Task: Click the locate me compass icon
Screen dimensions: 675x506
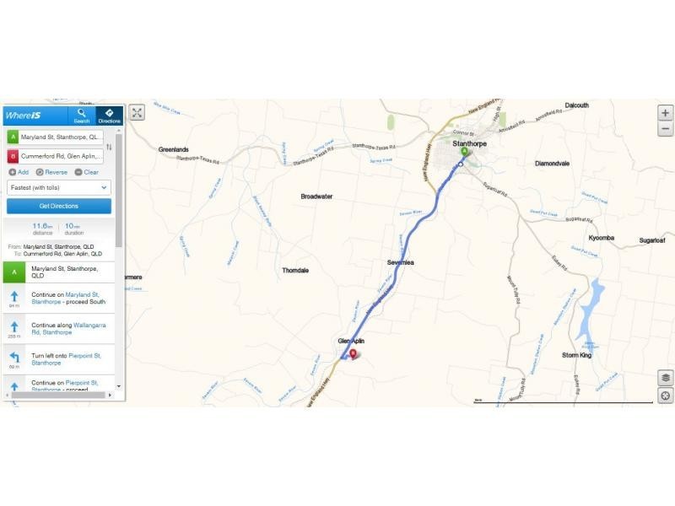Action: [x=666, y=396]
